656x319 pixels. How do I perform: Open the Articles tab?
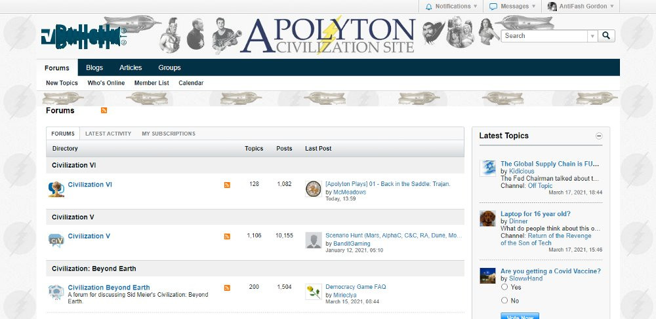click(x=131, y=67)
